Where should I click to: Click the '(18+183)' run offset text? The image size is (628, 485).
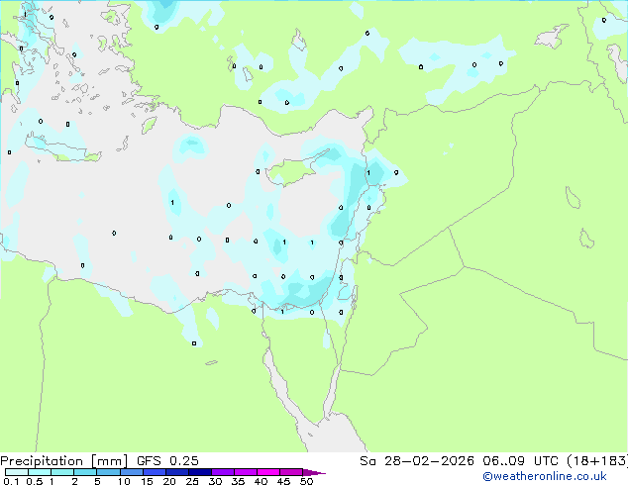pyautogui.click(x=597, y=461)
